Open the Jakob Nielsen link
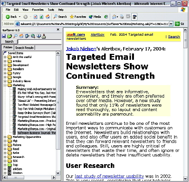The height and width of the screenshot is (182, 189). [x=81, y=49]
